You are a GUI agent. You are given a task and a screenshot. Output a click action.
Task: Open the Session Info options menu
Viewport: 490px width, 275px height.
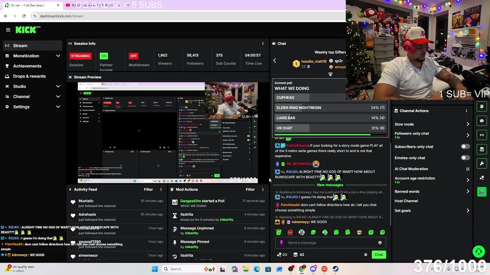(263, 44)
